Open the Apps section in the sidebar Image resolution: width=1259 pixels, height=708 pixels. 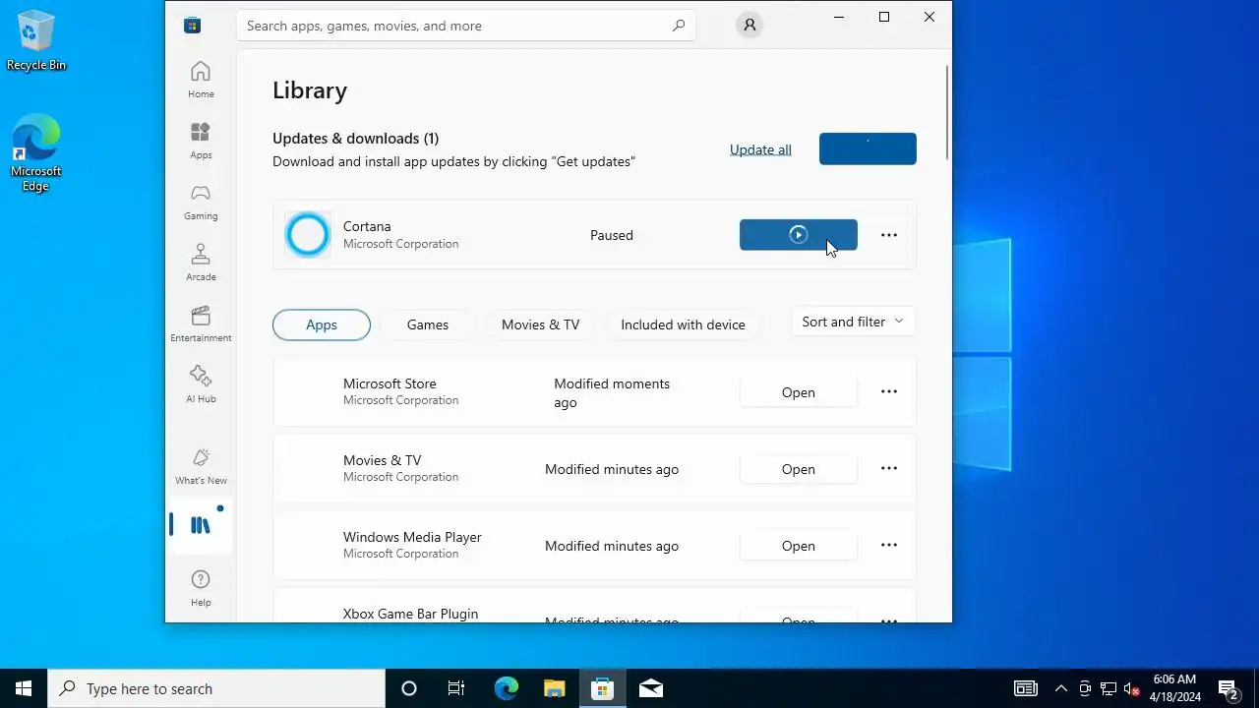pyautogui.click(x=201, y=141)
